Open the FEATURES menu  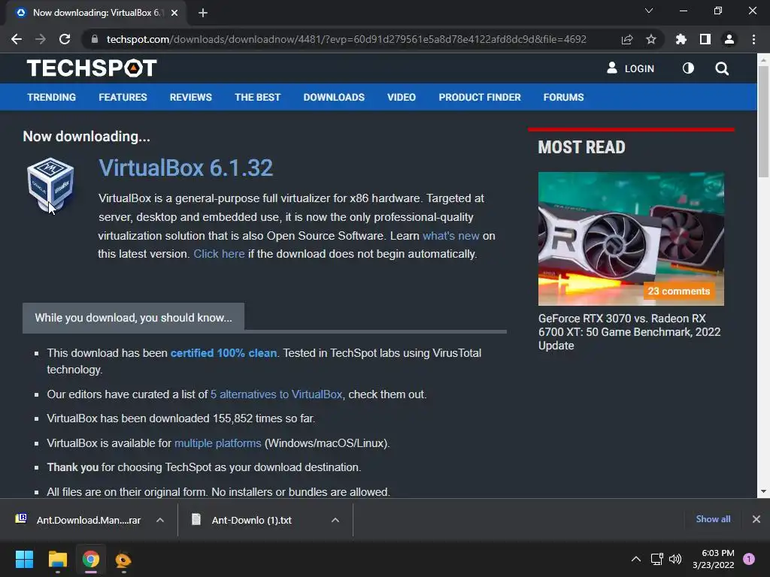pyautogui.click(x=123, y=97)
